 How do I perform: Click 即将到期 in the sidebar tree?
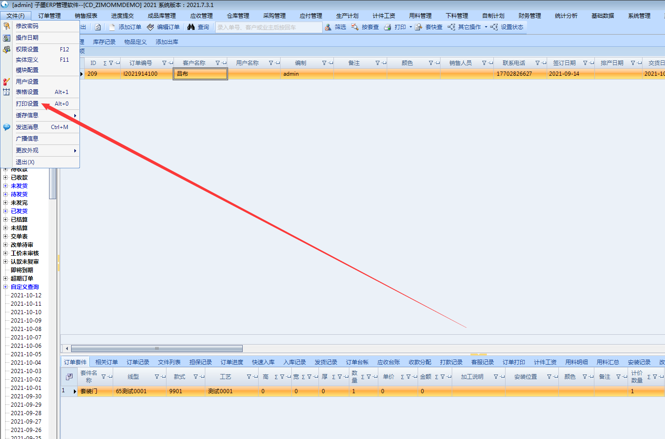pos(22,270)
